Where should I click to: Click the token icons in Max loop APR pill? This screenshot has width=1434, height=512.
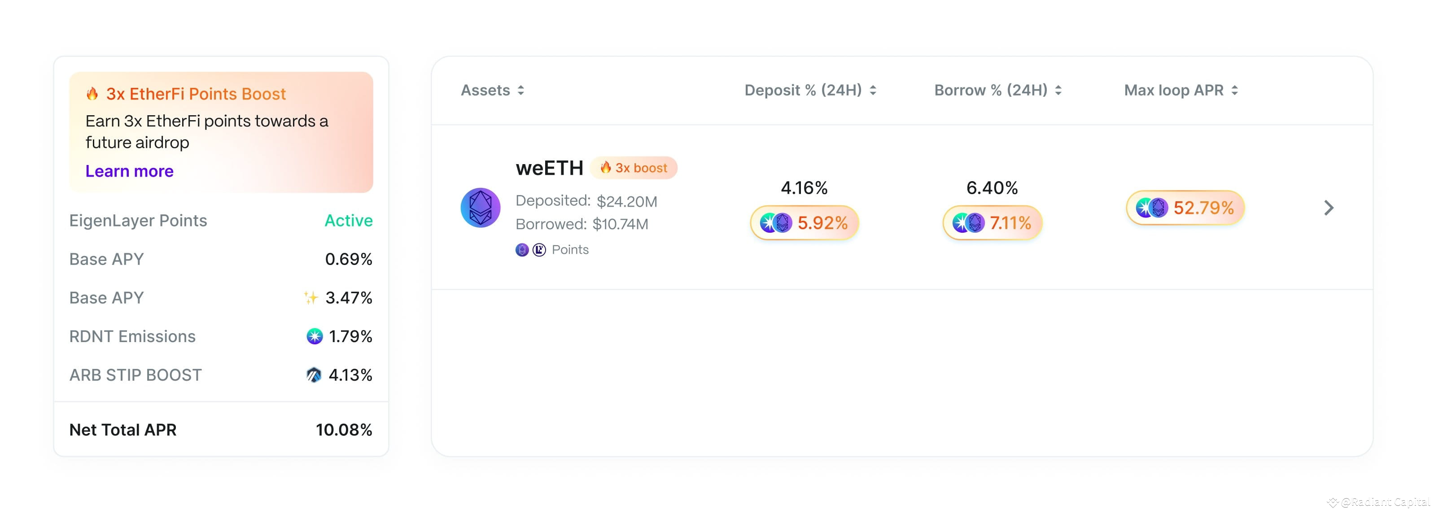point(1151,208)
